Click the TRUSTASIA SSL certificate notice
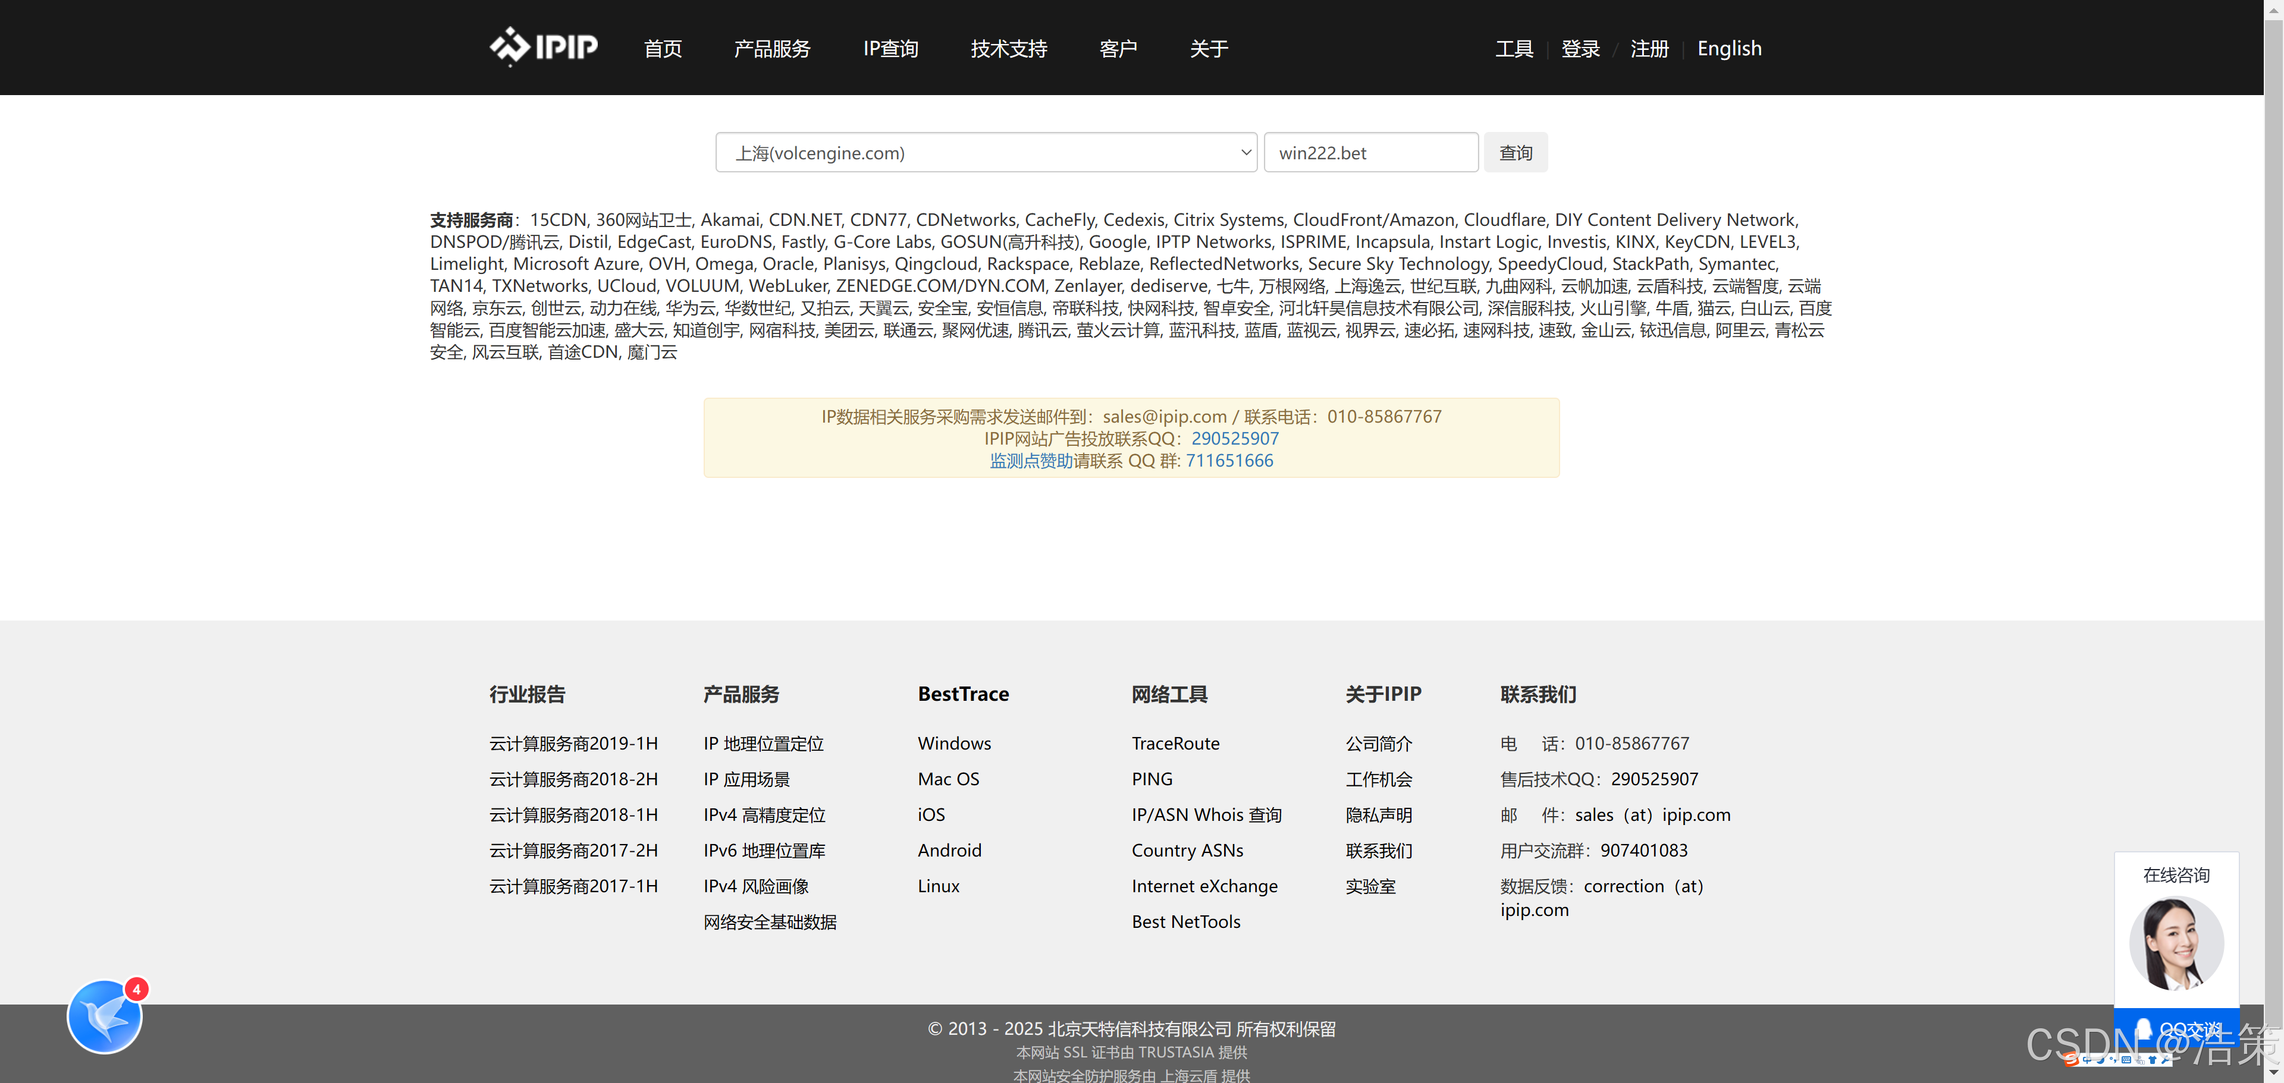The width and height of the screenshot is (2284, 1083). pyautogui.click(x=1131, y=1053)
